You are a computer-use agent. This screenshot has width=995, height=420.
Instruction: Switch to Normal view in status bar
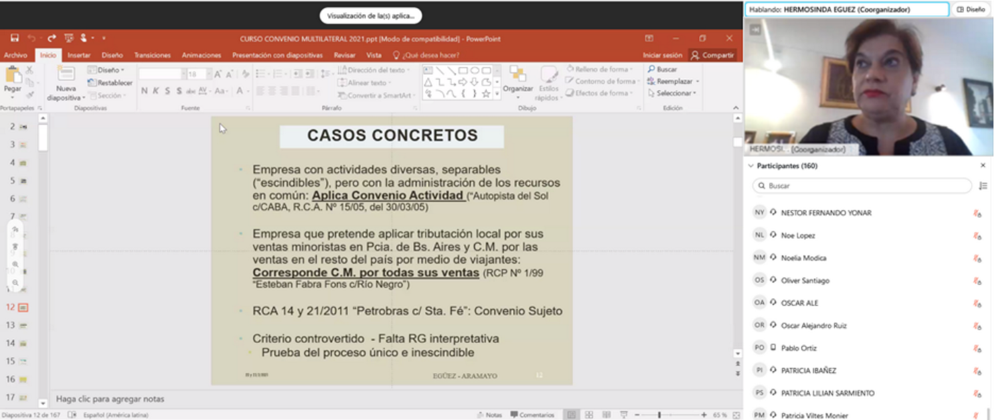pos(572,415)
